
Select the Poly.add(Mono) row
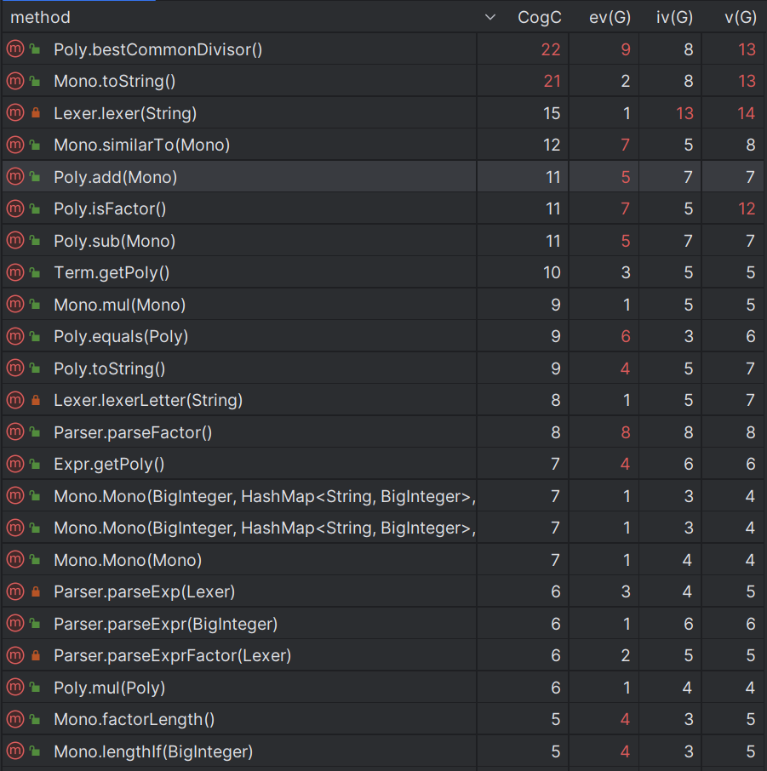tap(115, 177)
